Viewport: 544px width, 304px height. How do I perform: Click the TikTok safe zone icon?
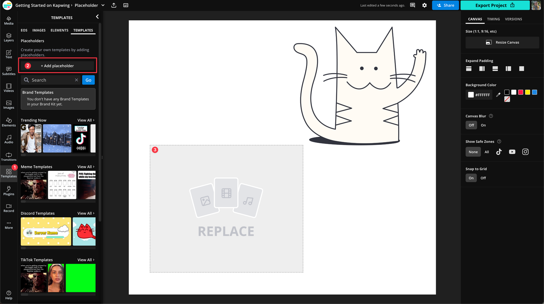(x=499, y=152)
